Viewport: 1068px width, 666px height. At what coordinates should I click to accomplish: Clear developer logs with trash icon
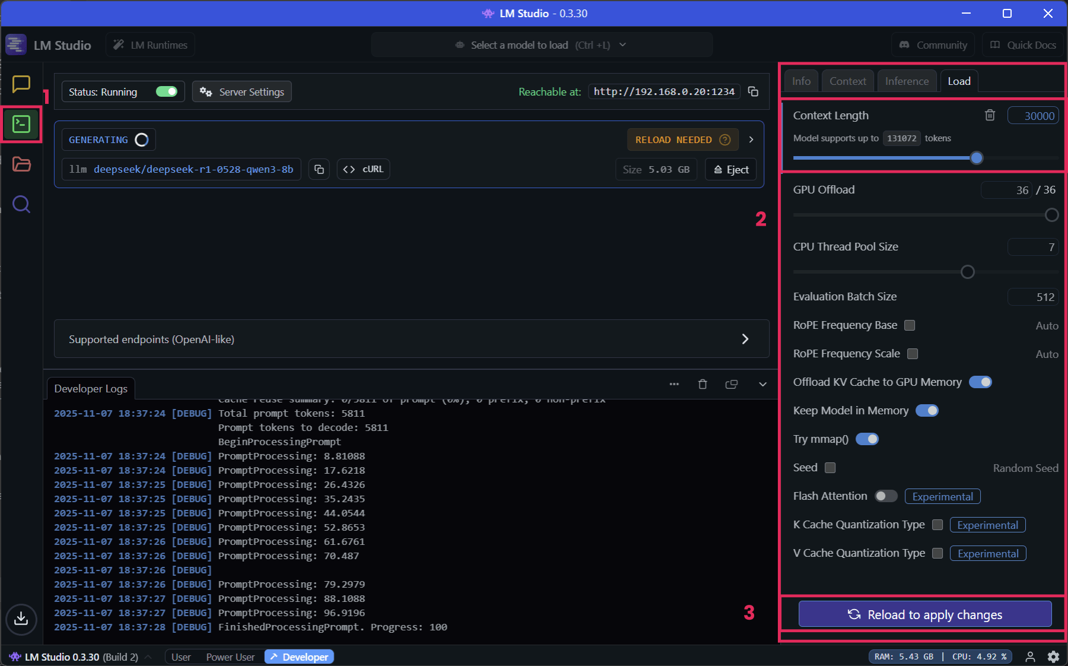[x=703, y=384]
